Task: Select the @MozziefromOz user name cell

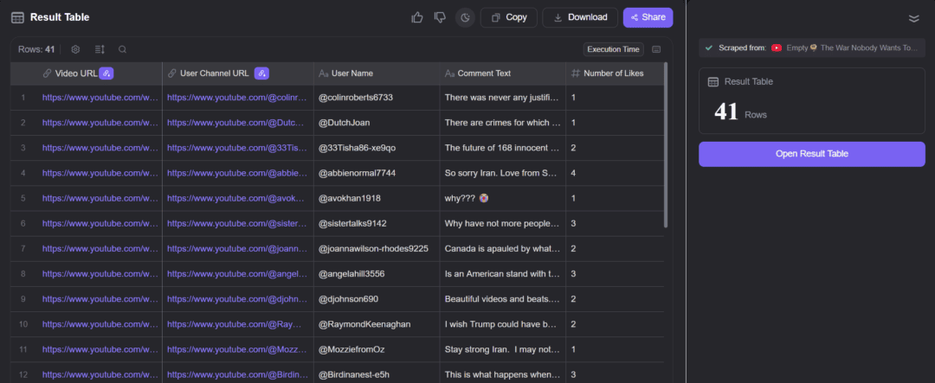Action: pos(377,349)
